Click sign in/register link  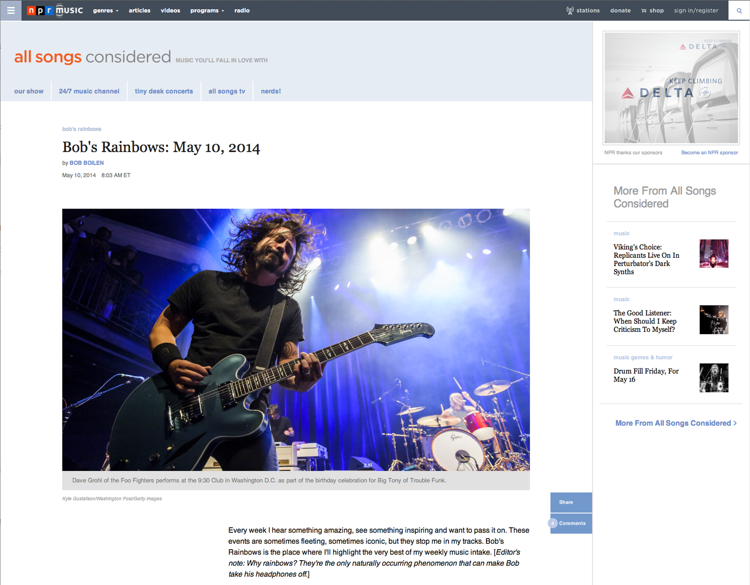pyautogui.click(x=696, y=10)
